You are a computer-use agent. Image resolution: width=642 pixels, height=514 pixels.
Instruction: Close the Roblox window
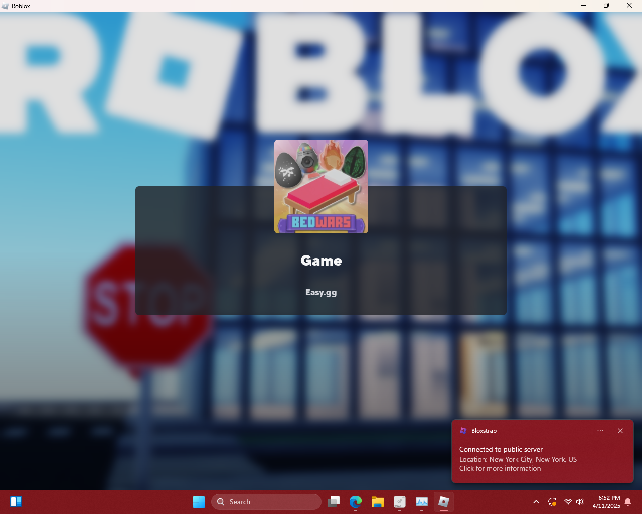629,6
